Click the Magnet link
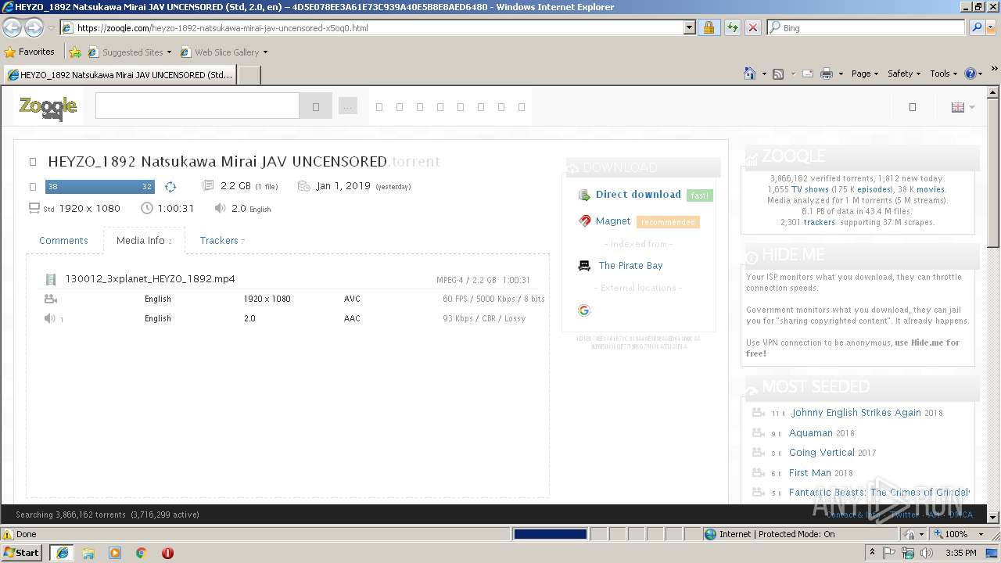Screen dimensions: 1001x563 point(613,221)
